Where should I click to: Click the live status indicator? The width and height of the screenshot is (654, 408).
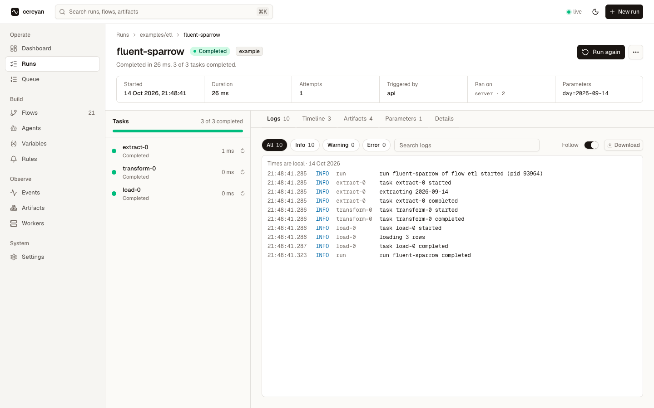[x=574, y=12]
